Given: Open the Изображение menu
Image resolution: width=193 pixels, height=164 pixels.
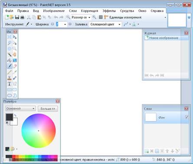Looking at the screenshot, I should (54, 11).
